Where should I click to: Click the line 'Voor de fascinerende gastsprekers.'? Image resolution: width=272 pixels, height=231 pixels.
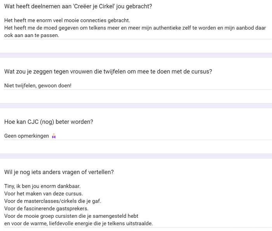(x=46, y=208)
